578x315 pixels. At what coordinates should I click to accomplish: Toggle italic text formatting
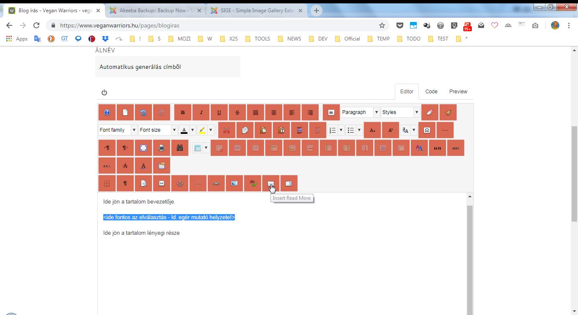click(201, 112)
